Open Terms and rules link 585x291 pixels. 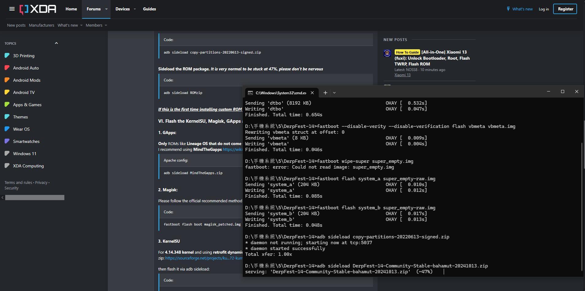coord(18,182)
